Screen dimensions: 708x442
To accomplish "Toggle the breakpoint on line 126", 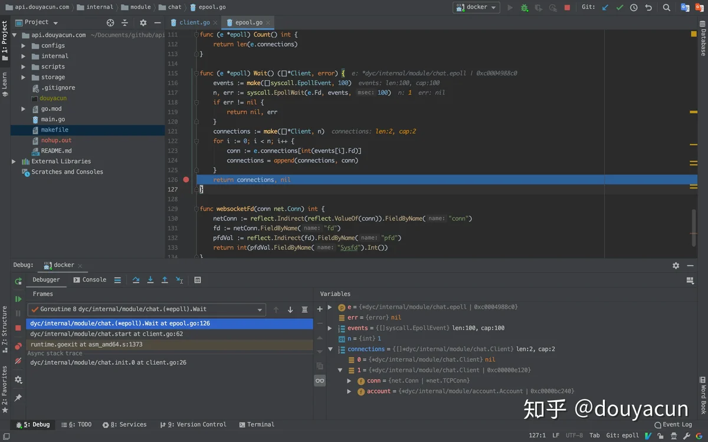I will tap(186, 180).
